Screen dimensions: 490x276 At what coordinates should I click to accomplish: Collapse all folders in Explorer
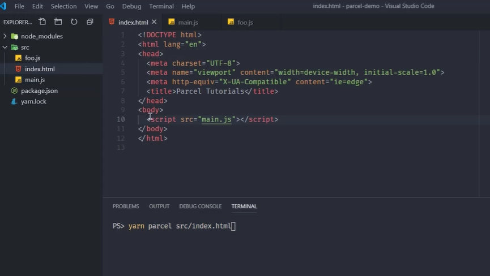(90, 22)
